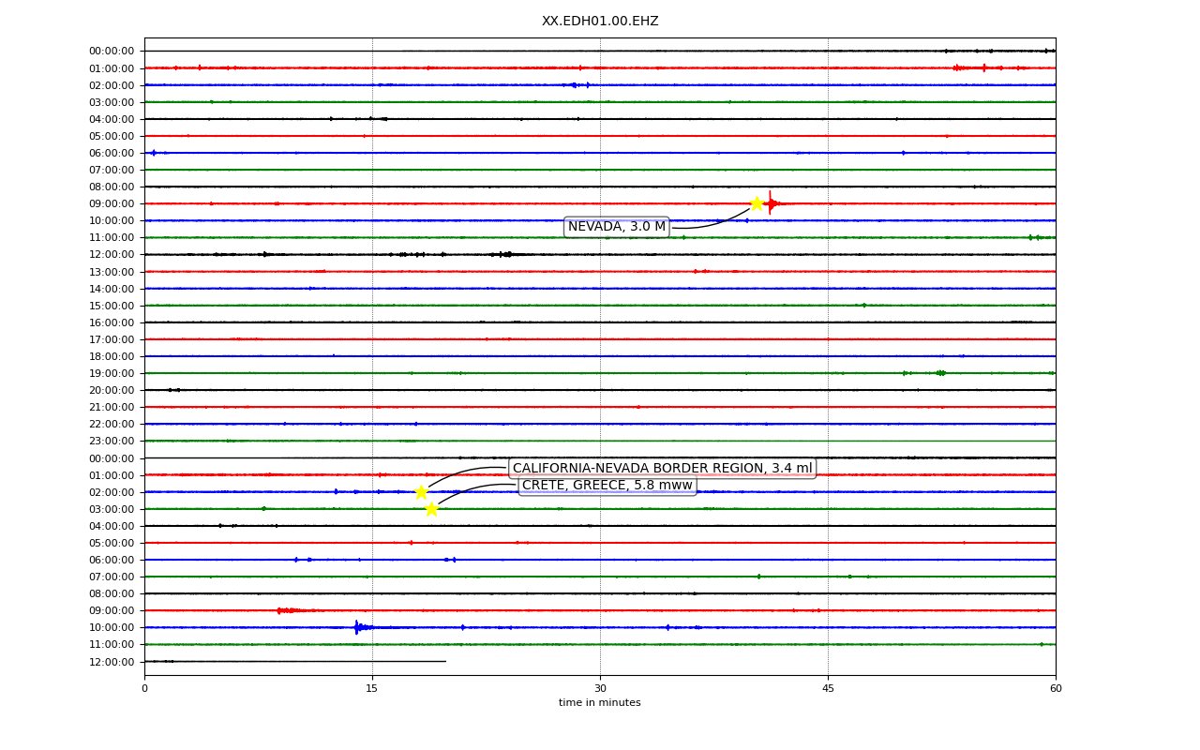Click the yellow star on the 03:00:00 green trace

coord(431,509)
